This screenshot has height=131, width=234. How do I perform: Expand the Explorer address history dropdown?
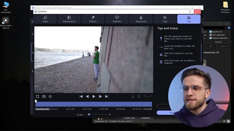pyautogui.click(x=205, y=47)
